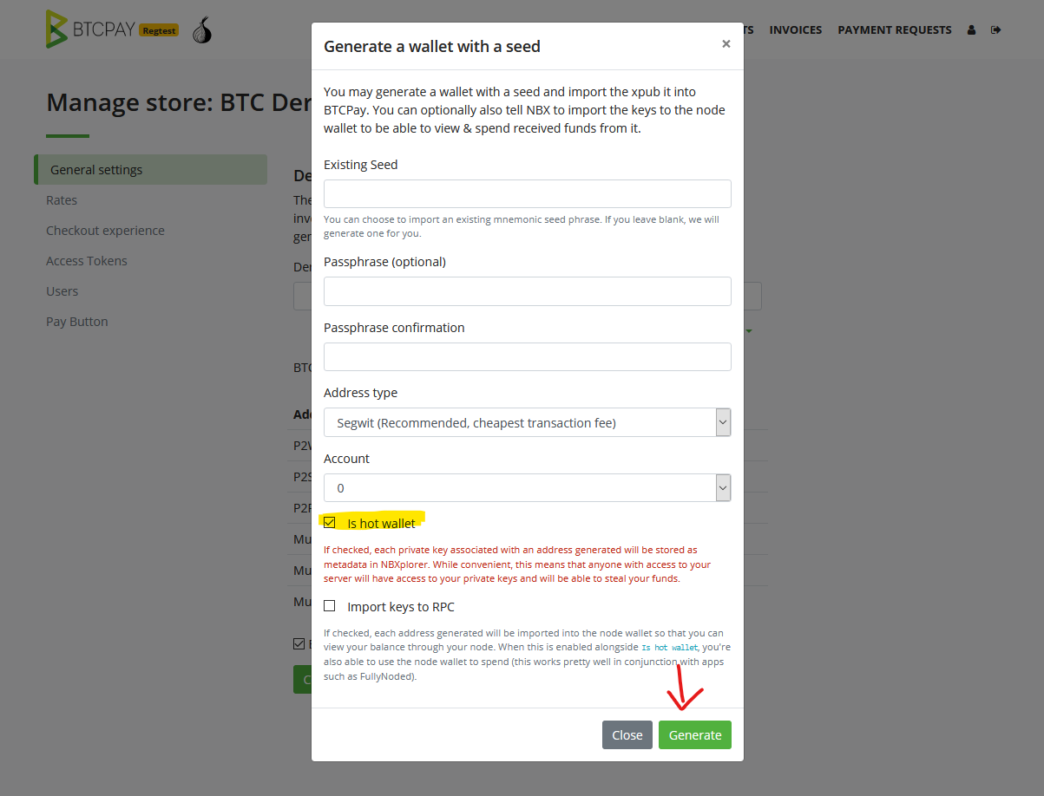Click the sign-out icon
1044x796 pixels.
click(995, 29)
